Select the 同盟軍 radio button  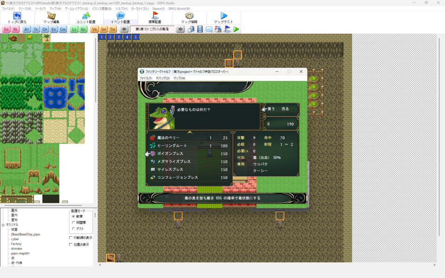point(73,222)
